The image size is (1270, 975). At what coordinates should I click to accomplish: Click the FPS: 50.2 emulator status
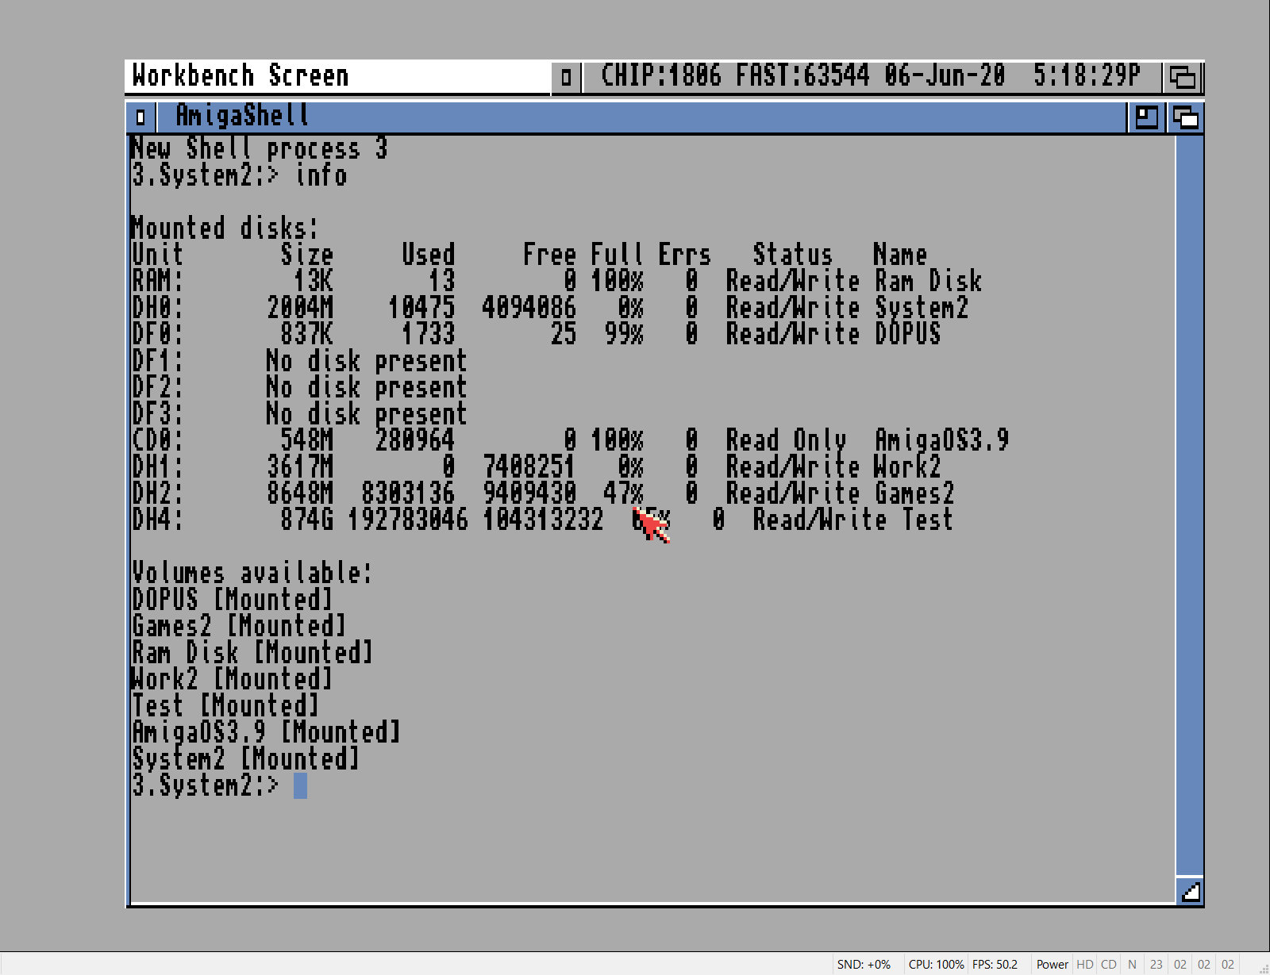pos(995,965)
